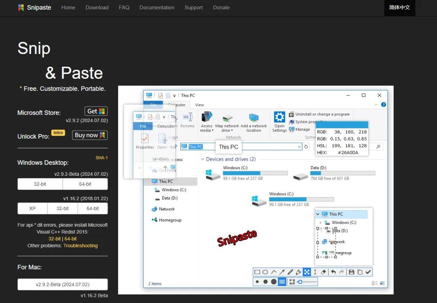Toggle the hatched fill style option

pyautogui.click(x=282, y=282)
